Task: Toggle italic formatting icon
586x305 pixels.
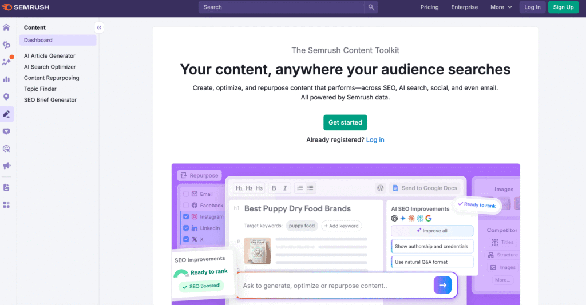Action: (x=285, y=188)
